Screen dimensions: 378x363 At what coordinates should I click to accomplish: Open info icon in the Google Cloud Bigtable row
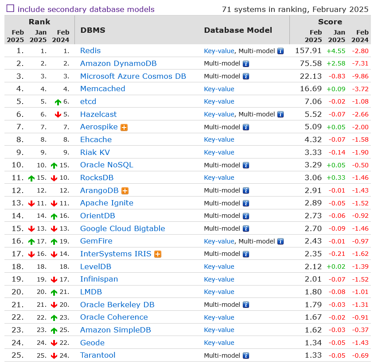[246, 228]
